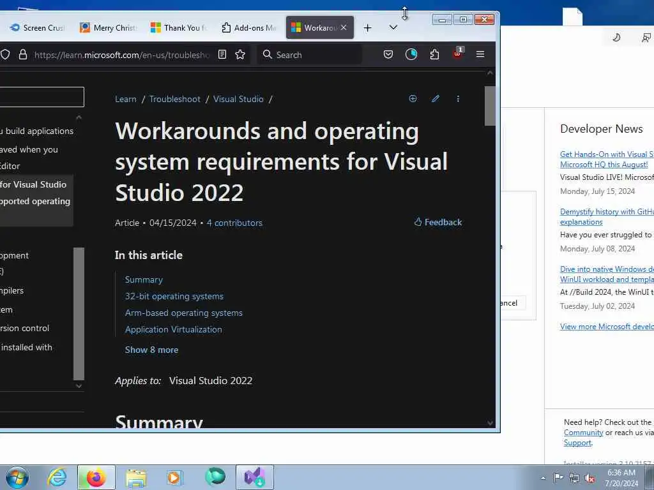Screen dimensions: 654x490
Task: Open Windows Media Player taskbar icon
Action: point(174,477)
